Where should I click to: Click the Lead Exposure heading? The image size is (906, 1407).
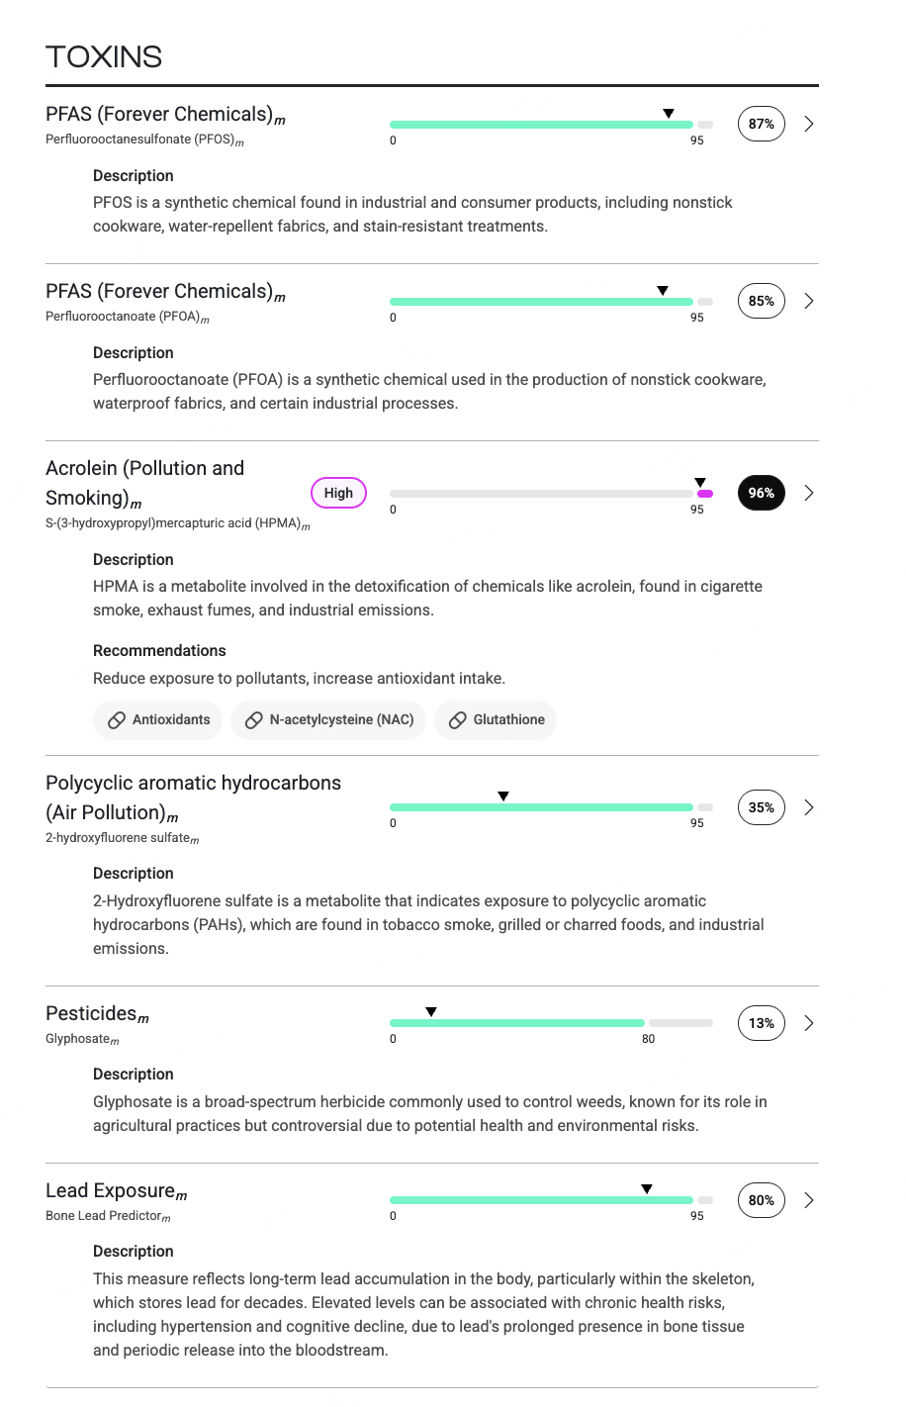pyautogui.click(x=111, y=1191)
